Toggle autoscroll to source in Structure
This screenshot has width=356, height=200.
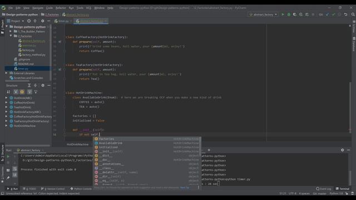click(x=29, y=92)
